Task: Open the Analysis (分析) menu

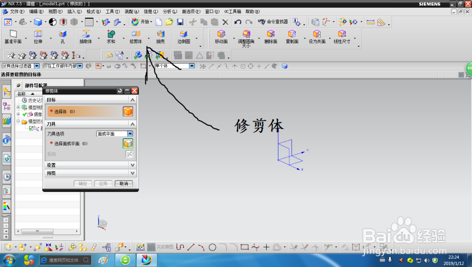Action: point(170,11)
